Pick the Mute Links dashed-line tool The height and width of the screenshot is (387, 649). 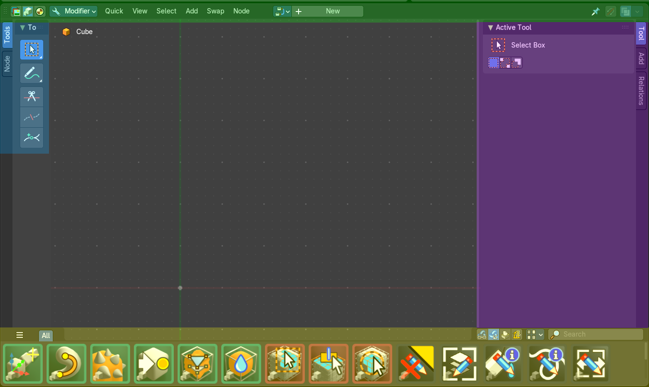coord(32,117)
